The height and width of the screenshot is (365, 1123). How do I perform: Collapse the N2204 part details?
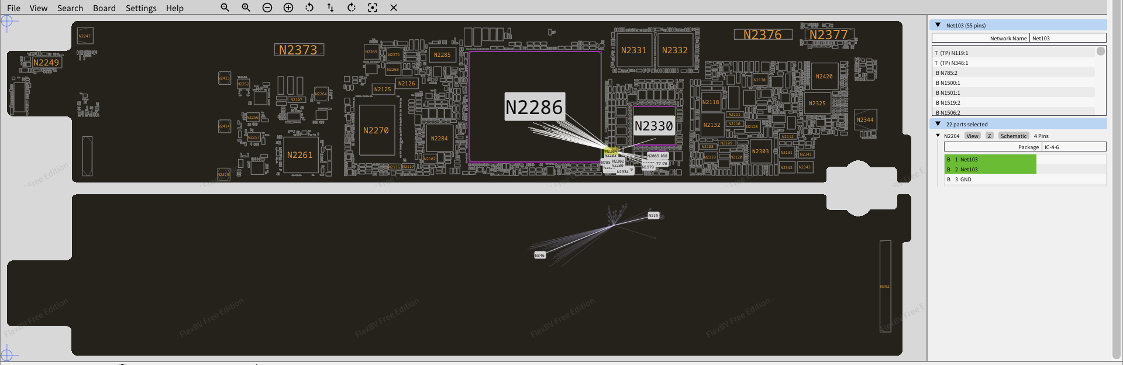coord(938,136)
